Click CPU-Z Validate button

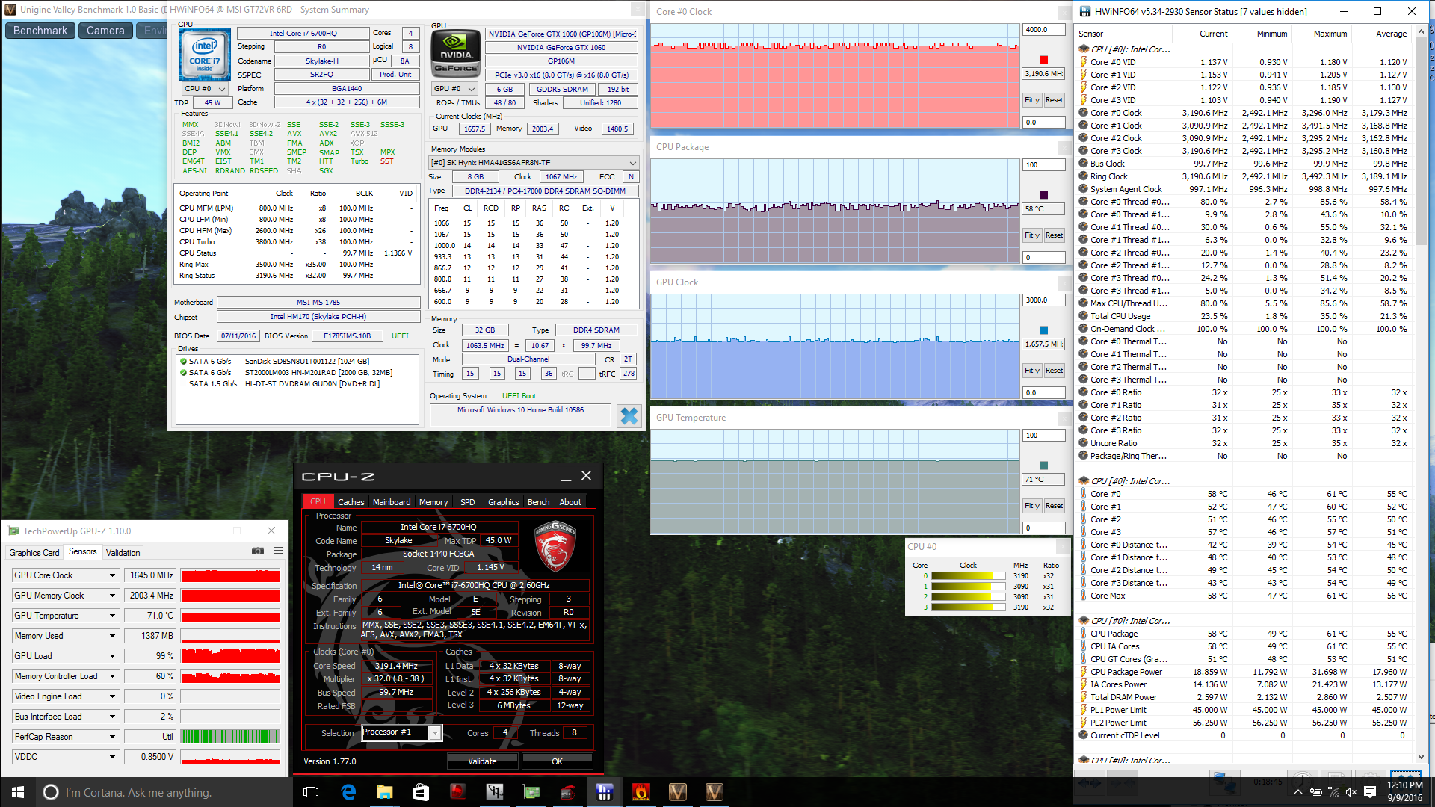tap(482, 761)
